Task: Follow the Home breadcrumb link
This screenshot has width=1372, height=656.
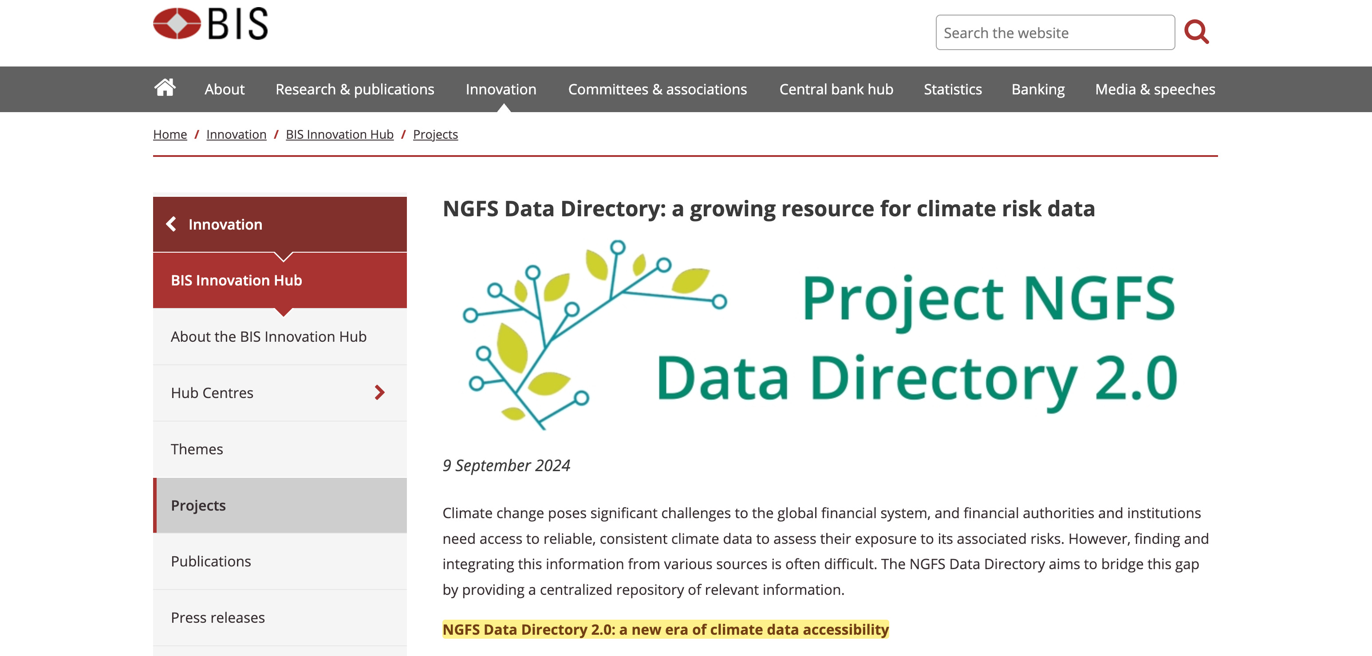Action: click(170, 135)
